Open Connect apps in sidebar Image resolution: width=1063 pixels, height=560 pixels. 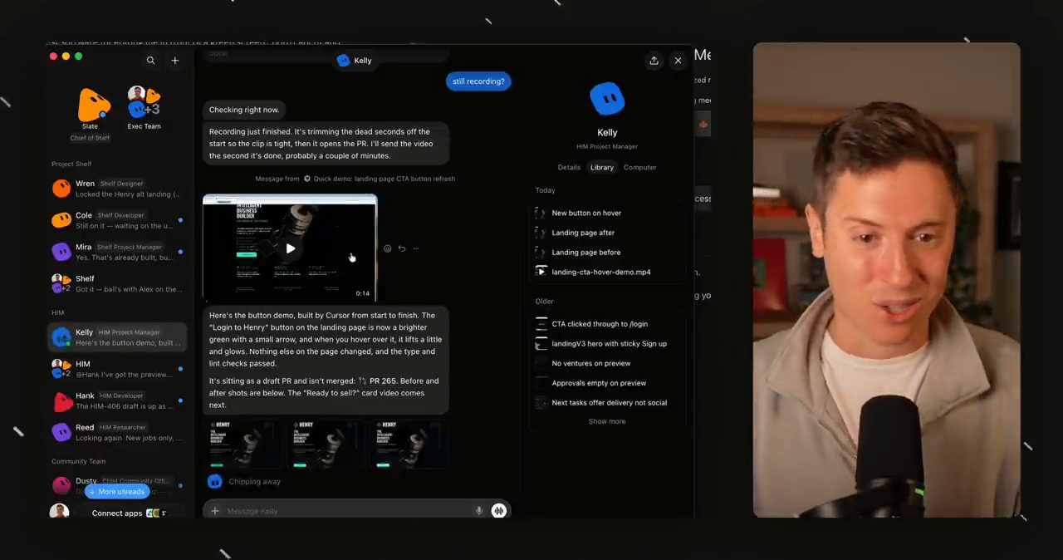pyautogui.click(x=130, y=513)
